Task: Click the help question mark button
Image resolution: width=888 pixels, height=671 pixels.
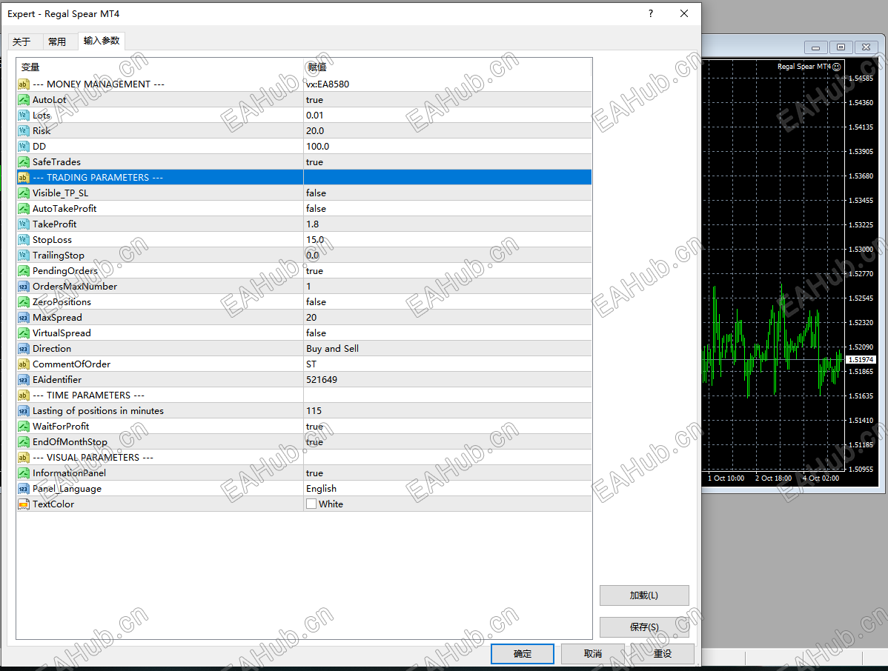Action: (651, 13)
